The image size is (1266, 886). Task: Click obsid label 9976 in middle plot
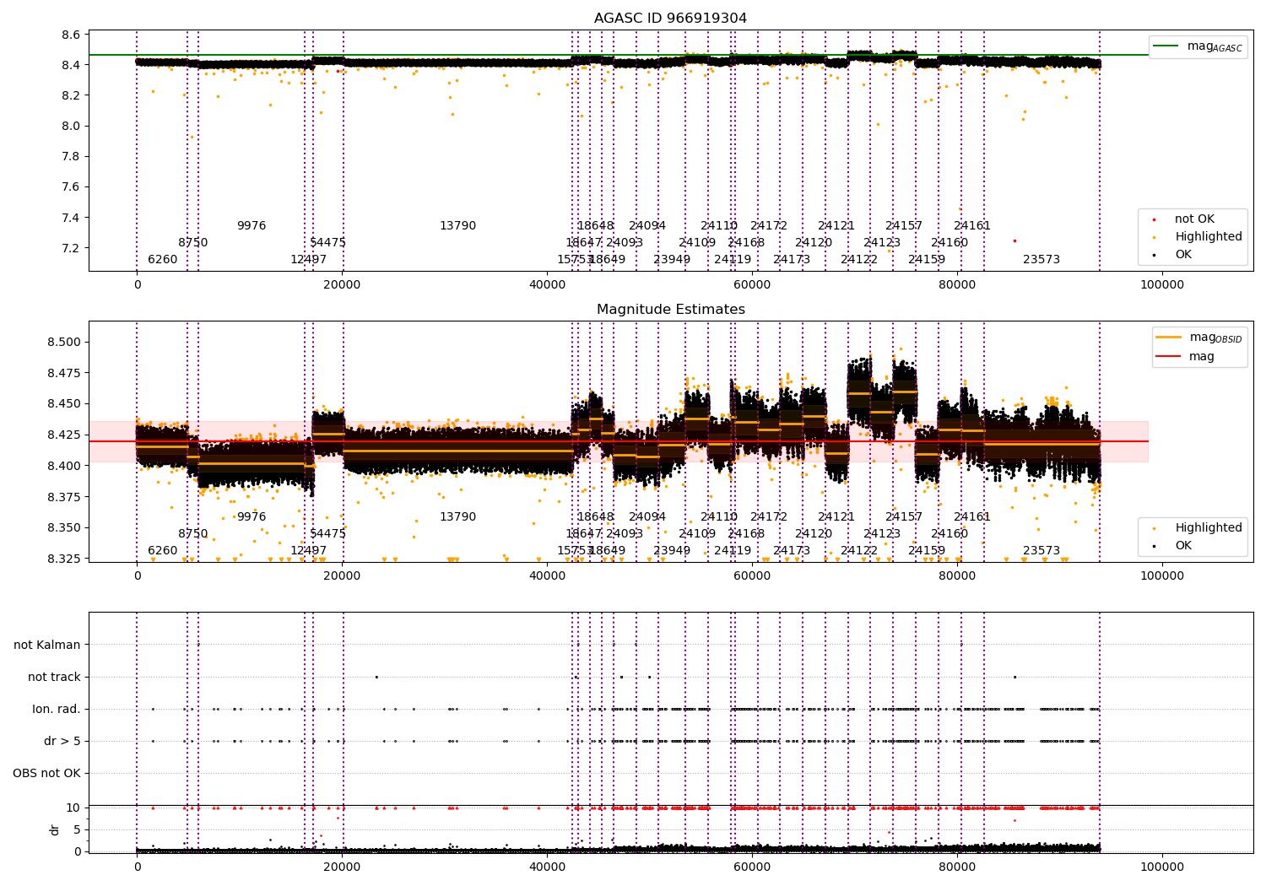[252, 517]
